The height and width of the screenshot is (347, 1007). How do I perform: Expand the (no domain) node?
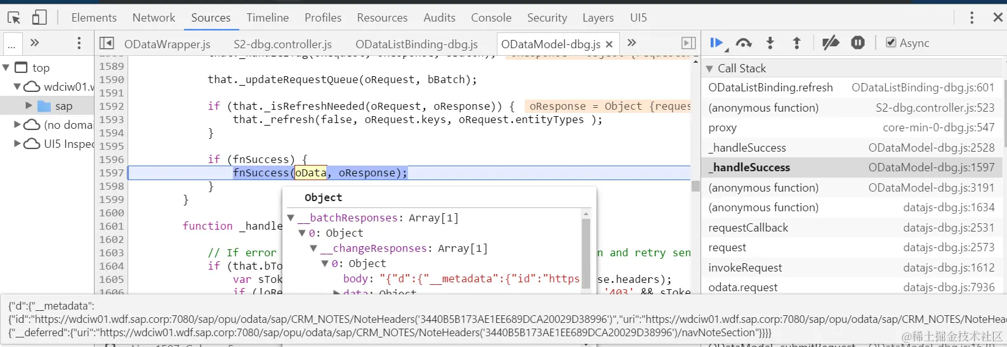tap(17, 124)
